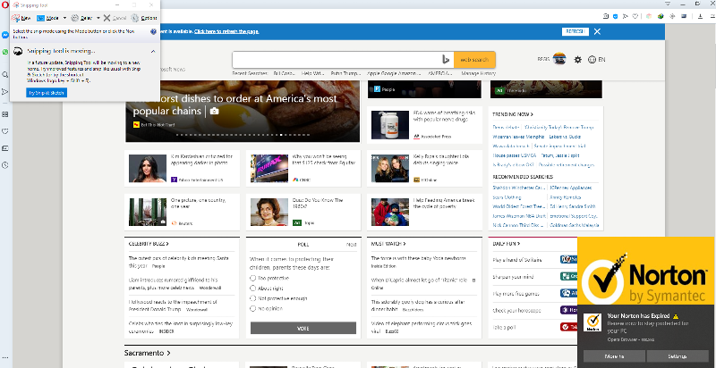
Task: Expand MUST WATCH section header
Action: pyautogui.click(x=388, y=244)
